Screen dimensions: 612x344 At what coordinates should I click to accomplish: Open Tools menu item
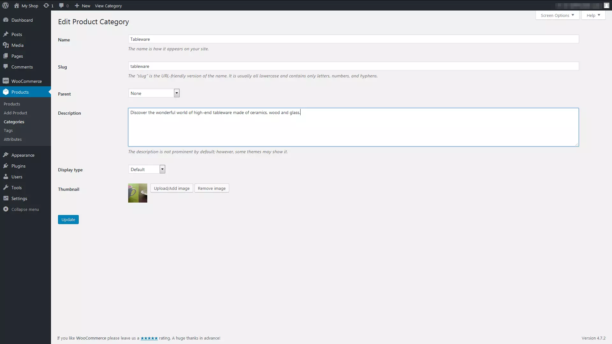point(25,188)
